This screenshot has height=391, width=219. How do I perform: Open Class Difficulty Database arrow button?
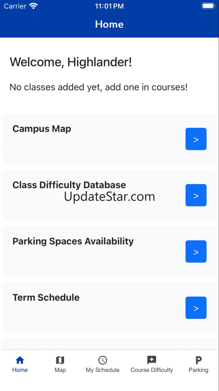(196, 195)
